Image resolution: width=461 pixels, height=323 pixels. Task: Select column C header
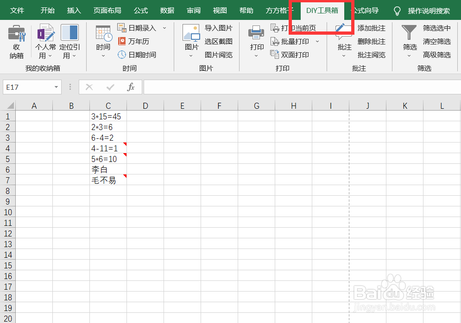[x=108, y=106]
